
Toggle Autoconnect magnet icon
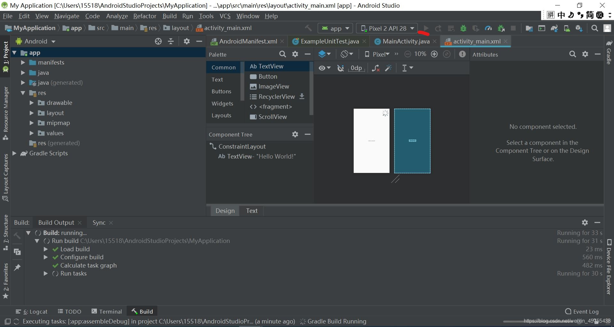pyautogui.click(x=341, y=68)
